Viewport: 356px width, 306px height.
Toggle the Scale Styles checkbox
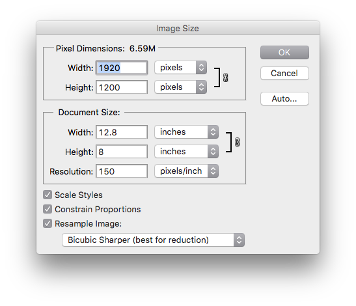(48, 195)
